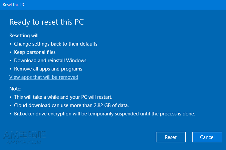The height and width of the screenshot is (150, 226).
Task: Click the Keep personal files item
Action: 35,52
